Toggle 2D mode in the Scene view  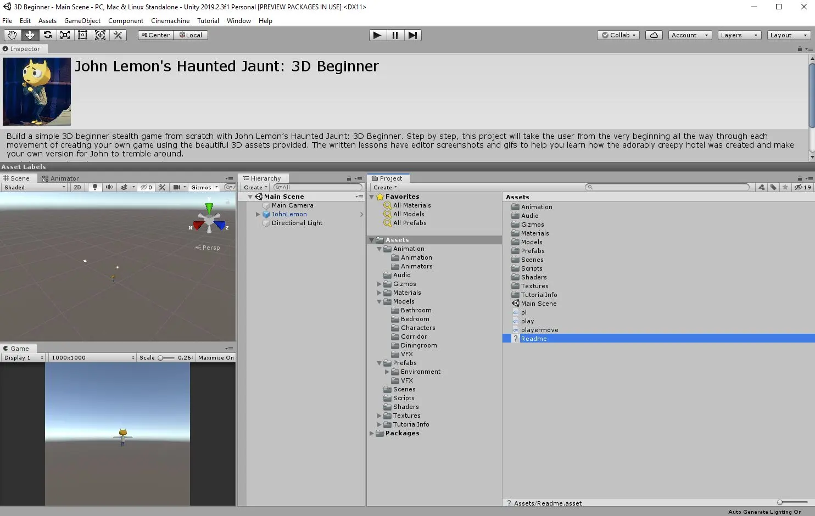[77, 187]
